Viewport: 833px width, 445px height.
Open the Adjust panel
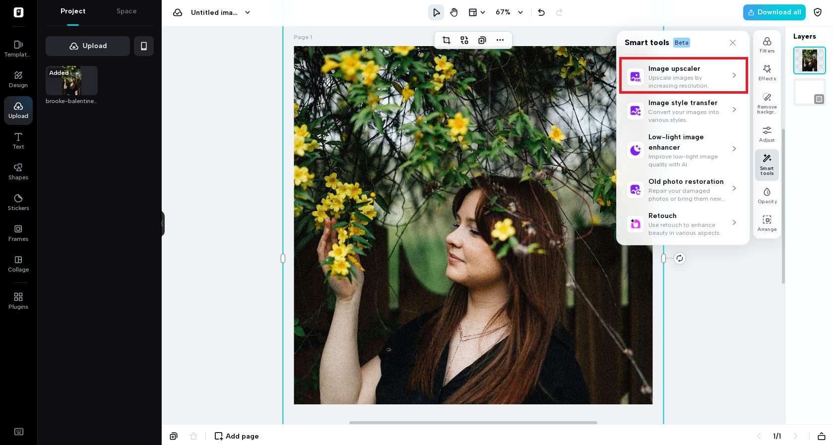tap(767, 134)
